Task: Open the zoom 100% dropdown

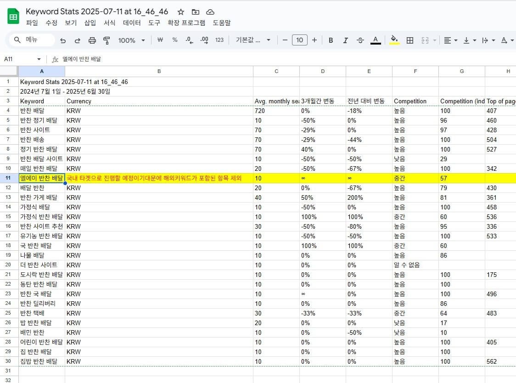Action: (131, 40)
